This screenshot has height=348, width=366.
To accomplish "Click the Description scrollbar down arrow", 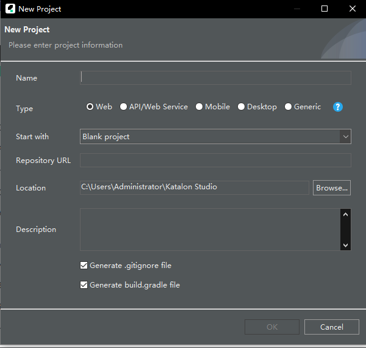I will pos(345,245).
